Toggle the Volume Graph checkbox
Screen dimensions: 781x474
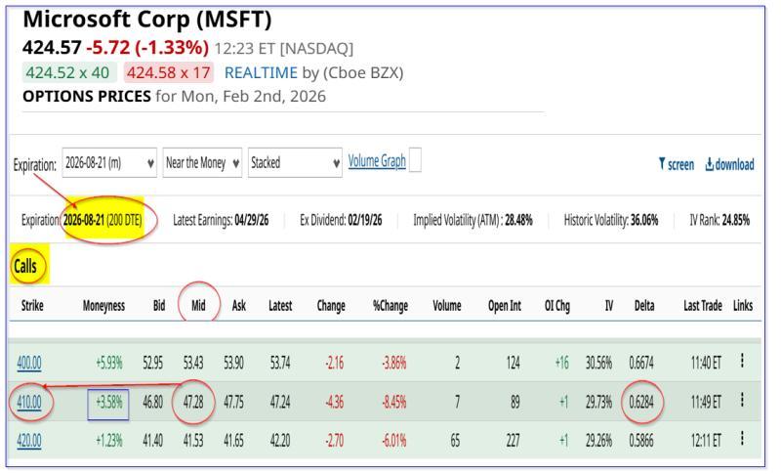tap(415, 161)
